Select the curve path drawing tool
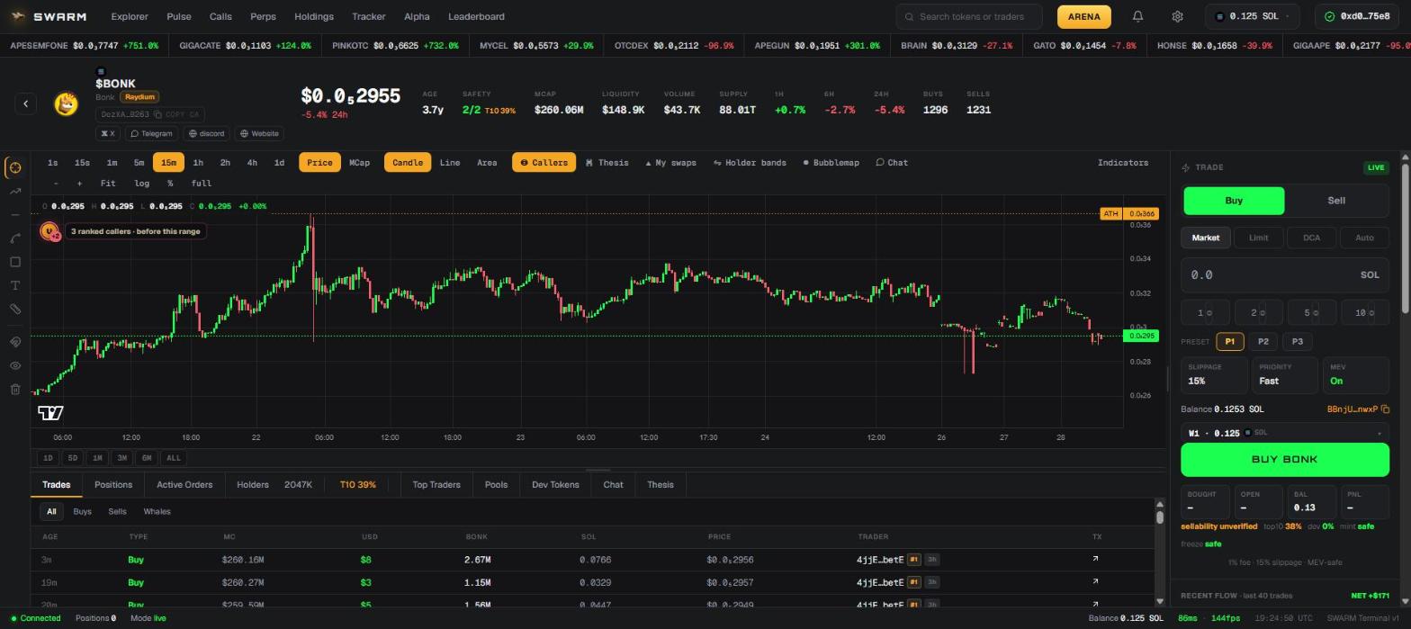This screenshot has width=1411, height=629. (x=15, y=238)
